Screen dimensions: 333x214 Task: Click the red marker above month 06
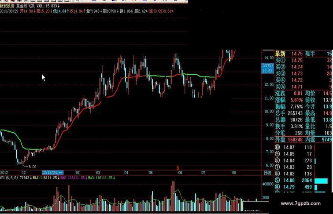(178, 168)
